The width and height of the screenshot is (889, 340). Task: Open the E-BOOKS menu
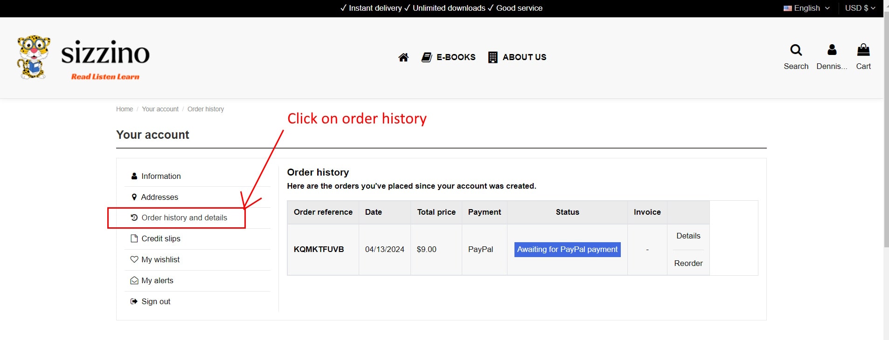point(449,57)
